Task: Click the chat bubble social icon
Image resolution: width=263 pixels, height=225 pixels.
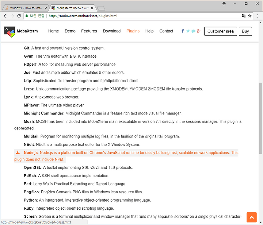Action: point(193,31)
